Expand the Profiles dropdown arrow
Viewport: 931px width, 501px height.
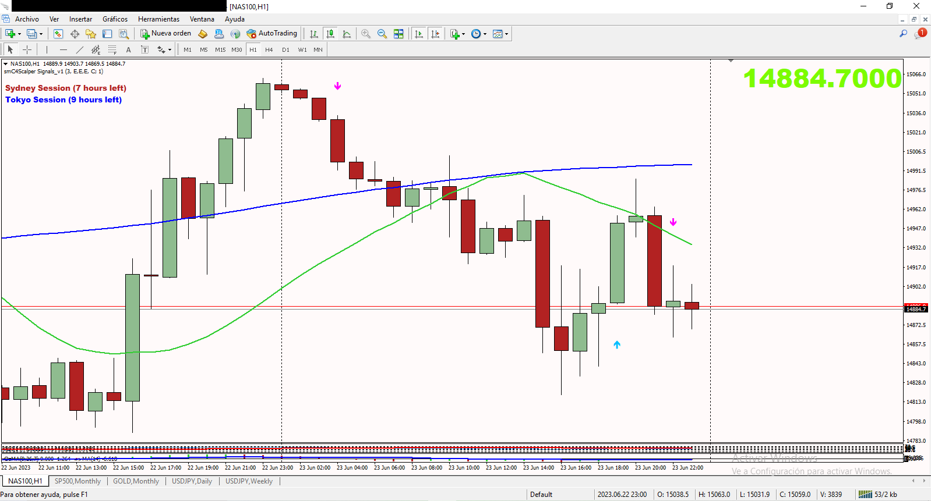pyautogui.click(x=41, y=34)
